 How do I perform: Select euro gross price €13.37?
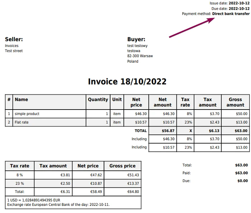[x=133, y=183]
